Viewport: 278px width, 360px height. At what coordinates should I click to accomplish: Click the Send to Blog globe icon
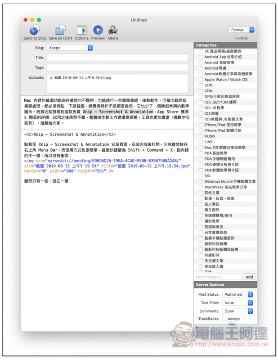[35, 30]
